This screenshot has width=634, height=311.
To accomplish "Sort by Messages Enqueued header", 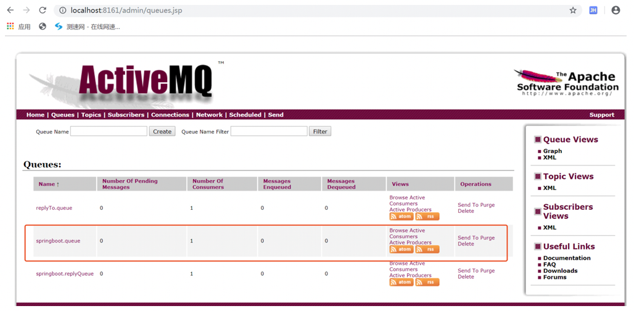I will click(277, 184).
